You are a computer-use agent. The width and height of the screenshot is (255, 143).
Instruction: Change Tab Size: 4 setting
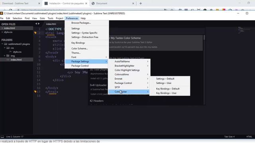click(229, 137)
